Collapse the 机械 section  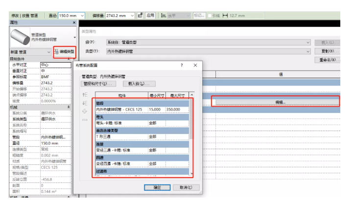point(69,107)
